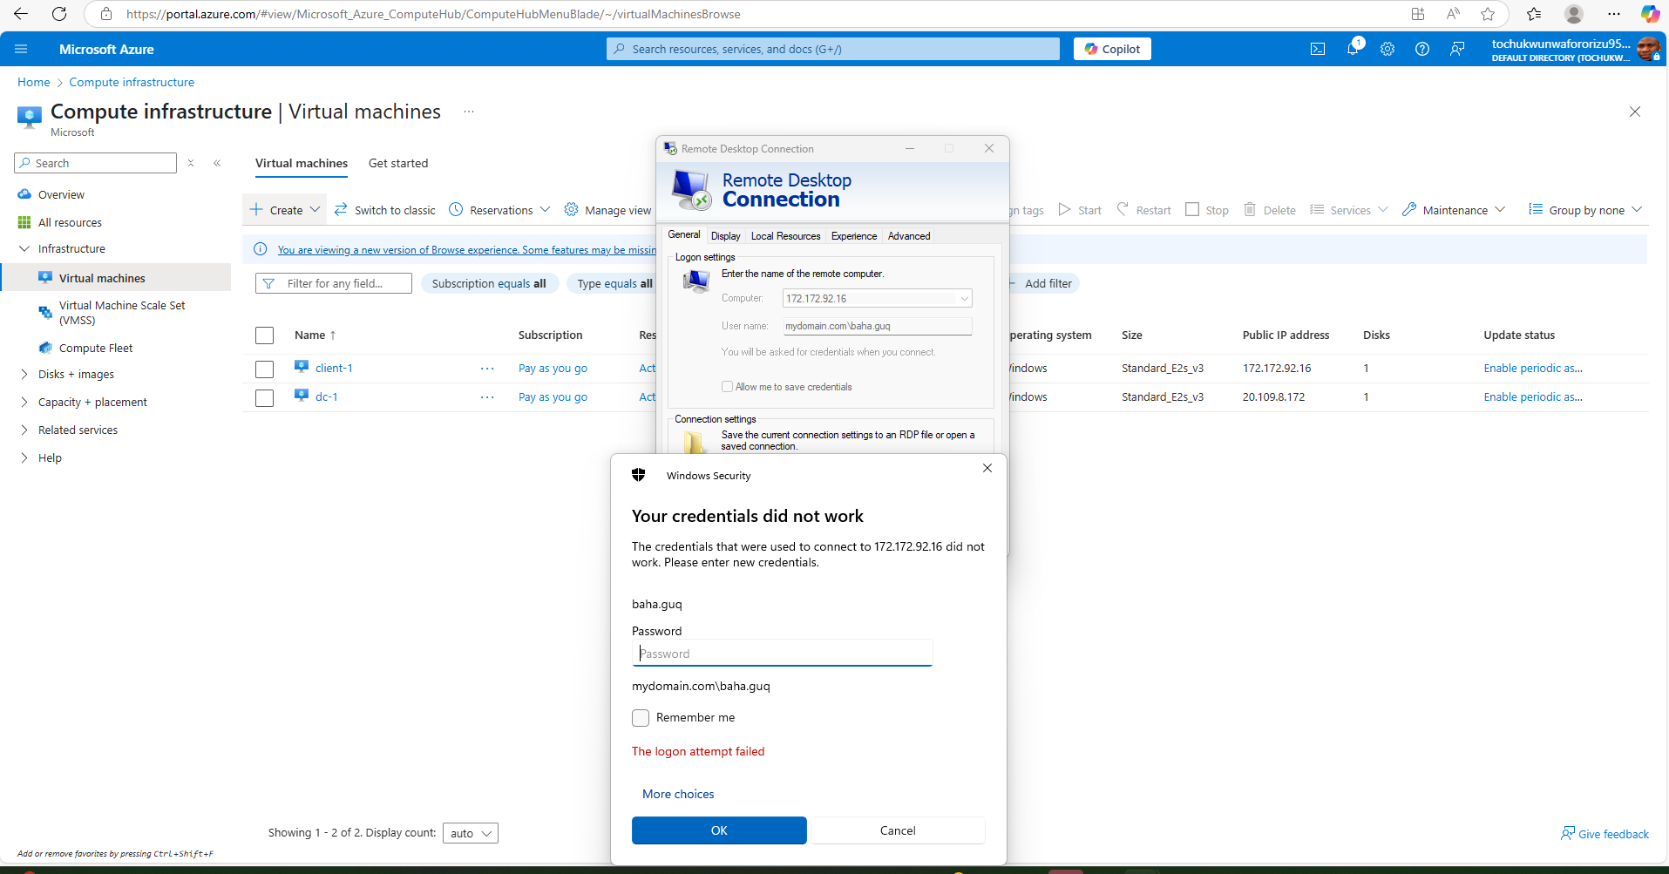Screen dimensions: 1669x874
Task: Open the Create dropdown in toolbar
Action: click(285, 210)
